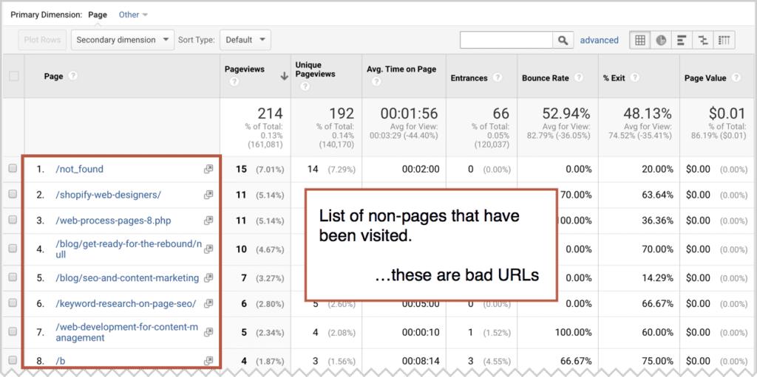Click help icon under Unique Pageviews

click(x=304, y=87)
